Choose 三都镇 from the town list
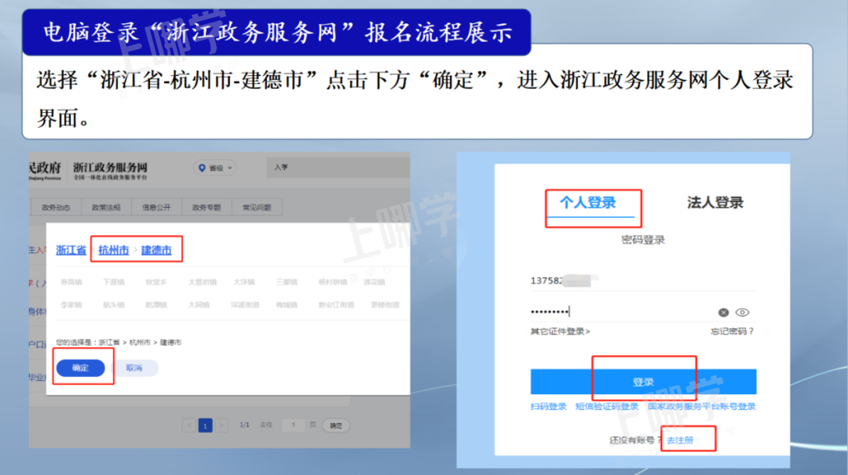 287,282
